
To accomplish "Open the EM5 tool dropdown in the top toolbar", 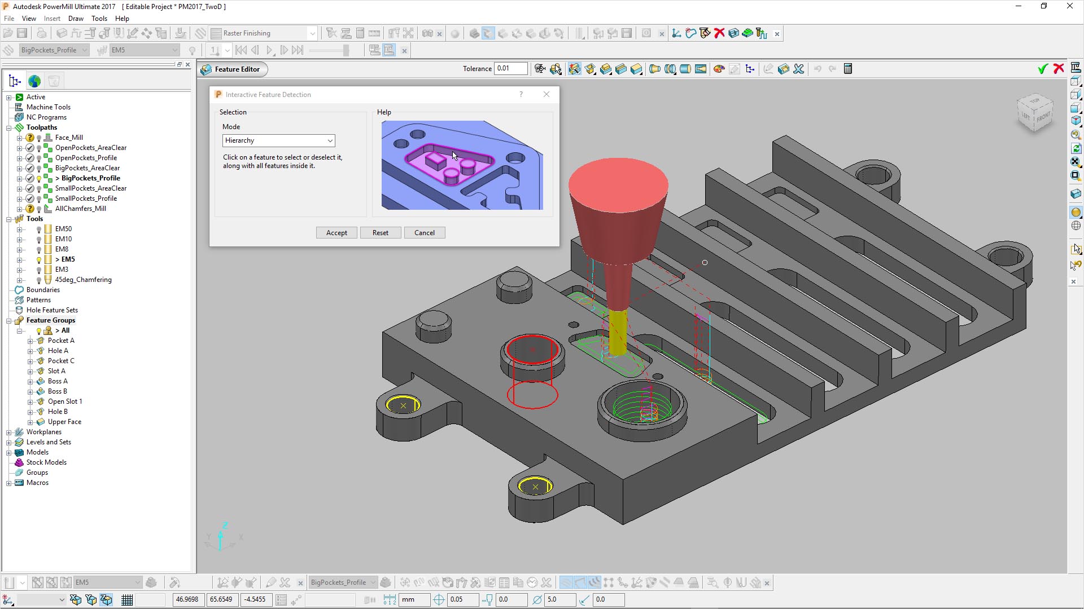I will point(145,50).
